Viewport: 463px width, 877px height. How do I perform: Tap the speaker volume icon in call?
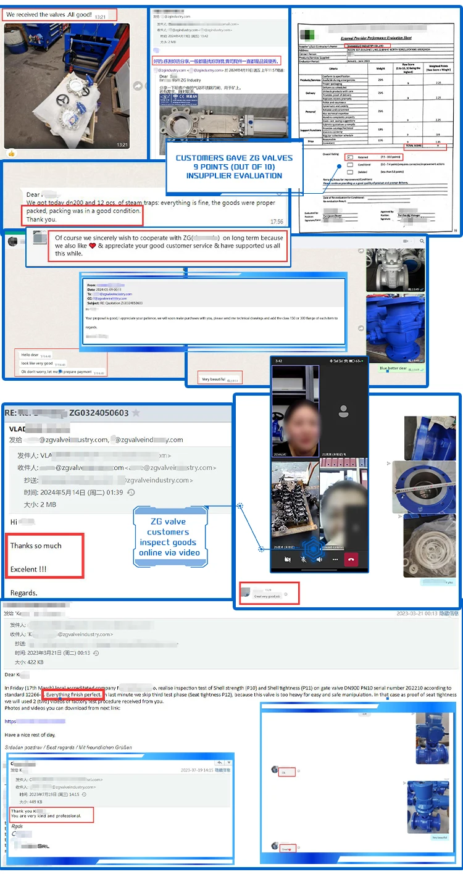coord(319,559)
